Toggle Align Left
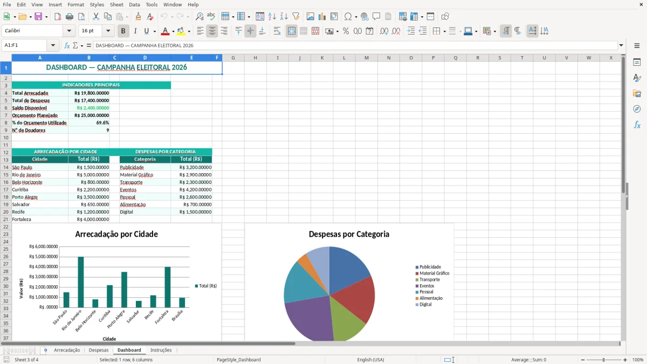The height and width of the screenshot is (364, 647). [x=200, y=31]
